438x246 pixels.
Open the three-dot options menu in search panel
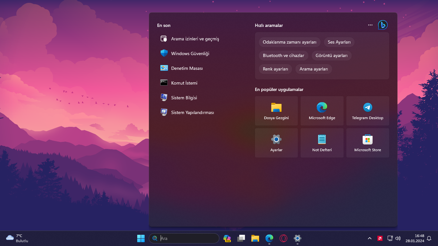point(370,25)
